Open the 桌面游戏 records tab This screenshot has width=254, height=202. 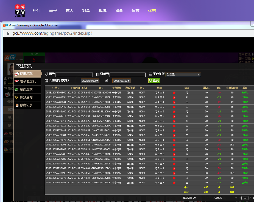pyautogui.click(x=26, y=89)
